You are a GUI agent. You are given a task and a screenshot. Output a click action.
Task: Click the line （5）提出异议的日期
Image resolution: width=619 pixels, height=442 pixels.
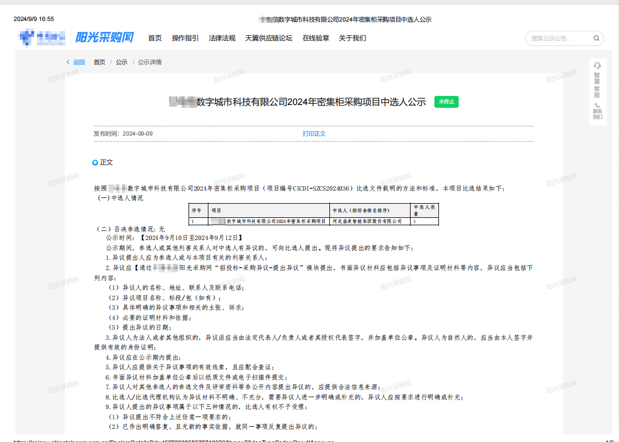click(x=140, y=327)
